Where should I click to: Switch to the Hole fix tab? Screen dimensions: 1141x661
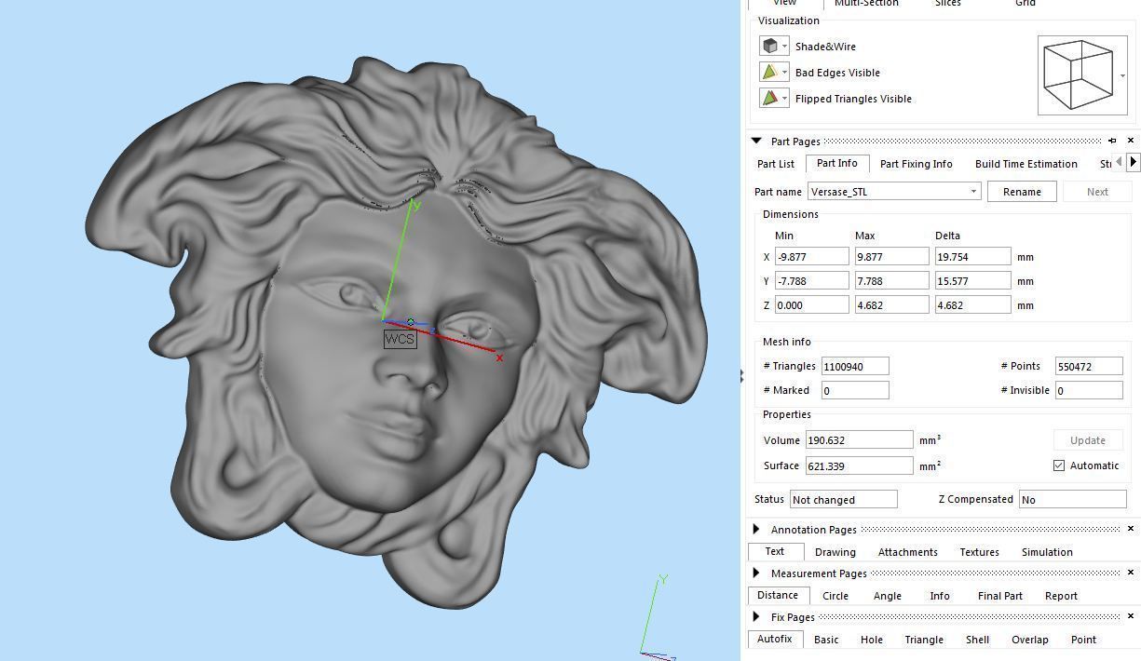pyautogui.click(x=872, y=640)
